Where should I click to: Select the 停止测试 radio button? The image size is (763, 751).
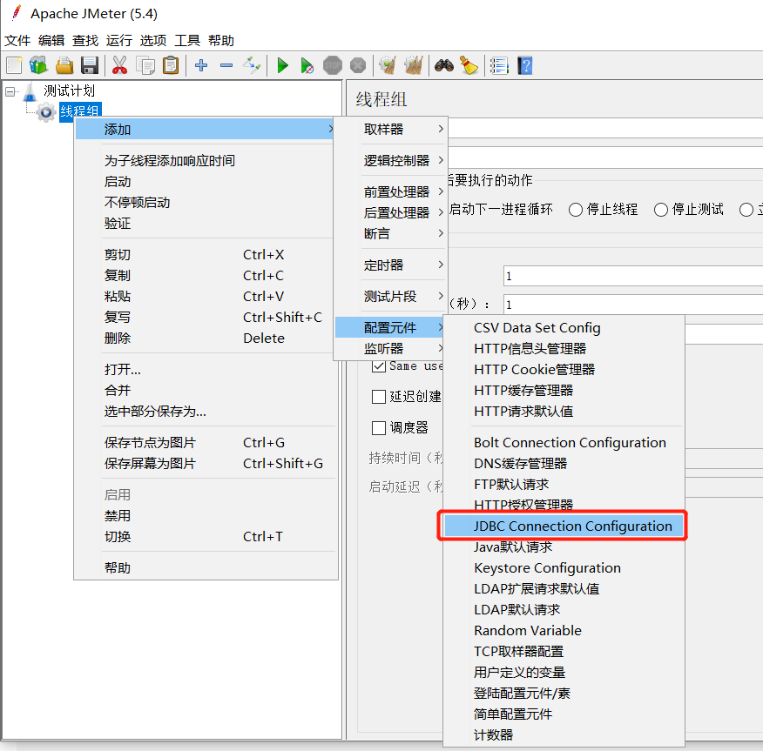660,210
